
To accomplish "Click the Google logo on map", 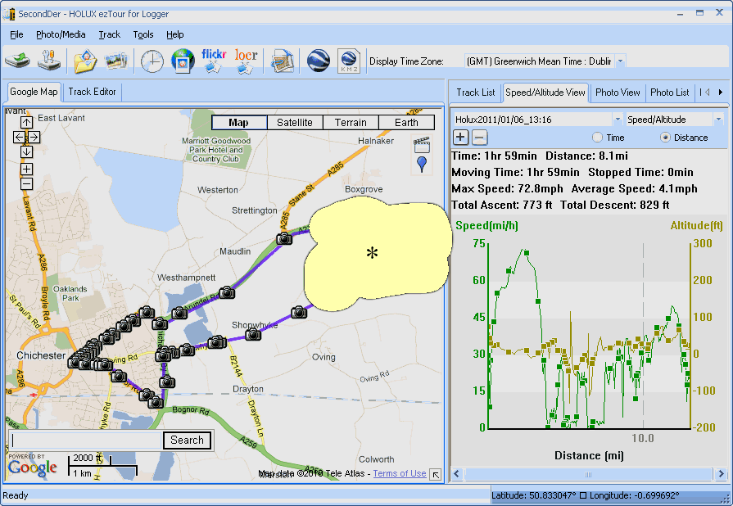I will click(x=32, y=468).
